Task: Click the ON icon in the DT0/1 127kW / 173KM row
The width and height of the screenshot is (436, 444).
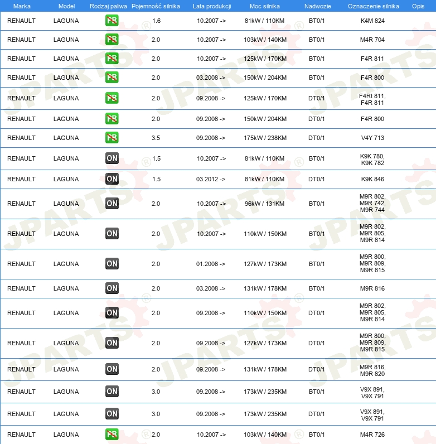Action: click(x=112, y=343)
